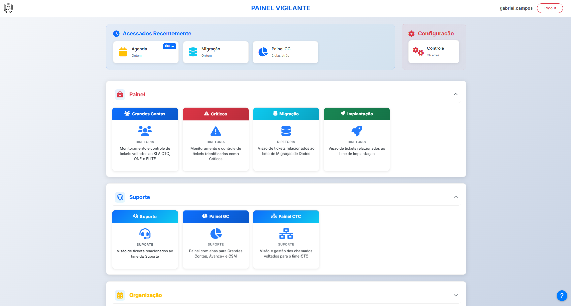Click the Grandes Contas people icon
571x306 pixels.
(145, 131)
